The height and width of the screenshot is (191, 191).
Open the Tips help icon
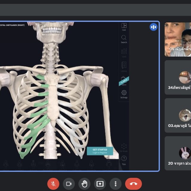pos(124,160)
